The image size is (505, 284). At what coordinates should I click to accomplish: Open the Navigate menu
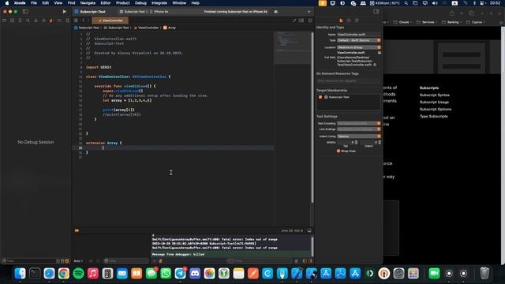click(x=88, y=3)
